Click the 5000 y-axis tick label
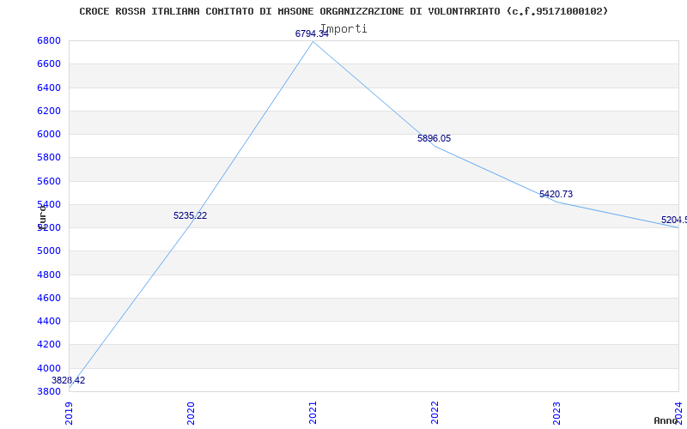The width and height of the screenshot is (687, 429). pyautogui.click(x=49, y=251)
